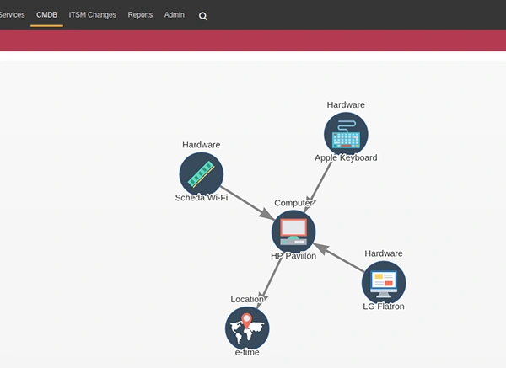This screenshot has width=506, height=368.
Task: Click the Apple Keyboard label
Action: [x=346, y=158]
